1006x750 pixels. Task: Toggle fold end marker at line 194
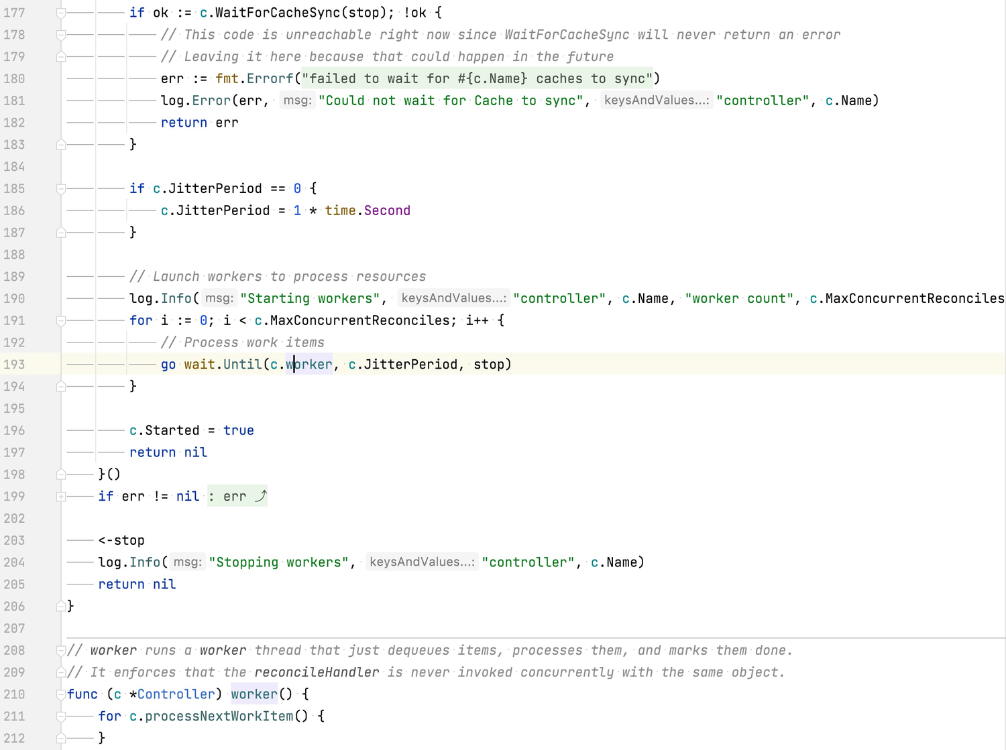tap(61, 386)
